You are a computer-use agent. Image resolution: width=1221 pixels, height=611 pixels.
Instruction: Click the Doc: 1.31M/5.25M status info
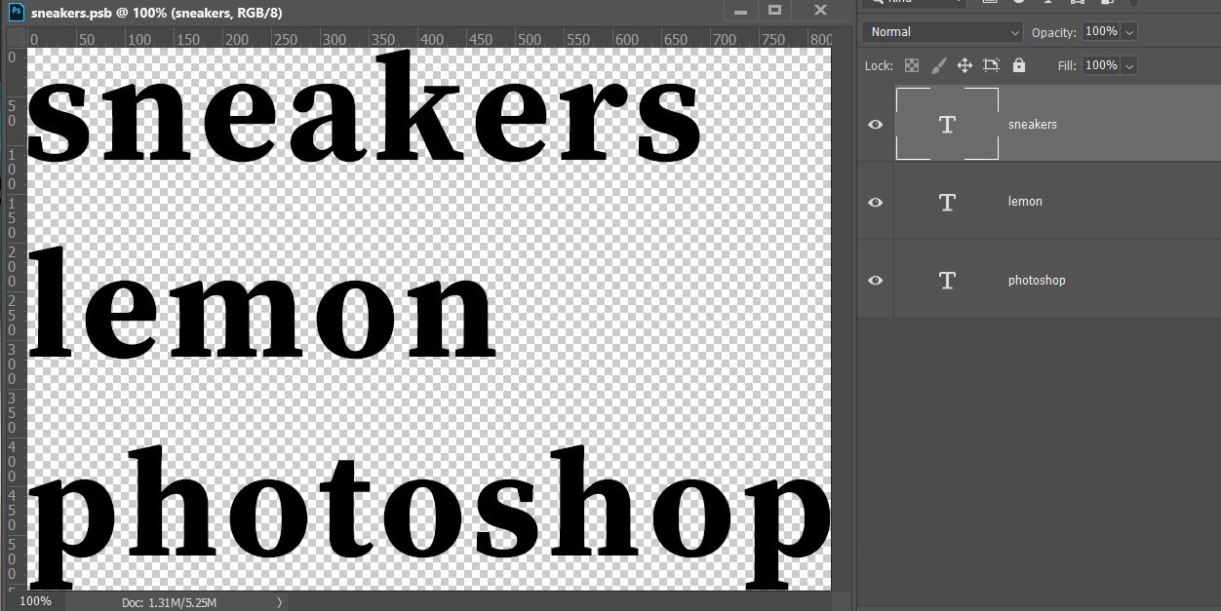(169, 603)
